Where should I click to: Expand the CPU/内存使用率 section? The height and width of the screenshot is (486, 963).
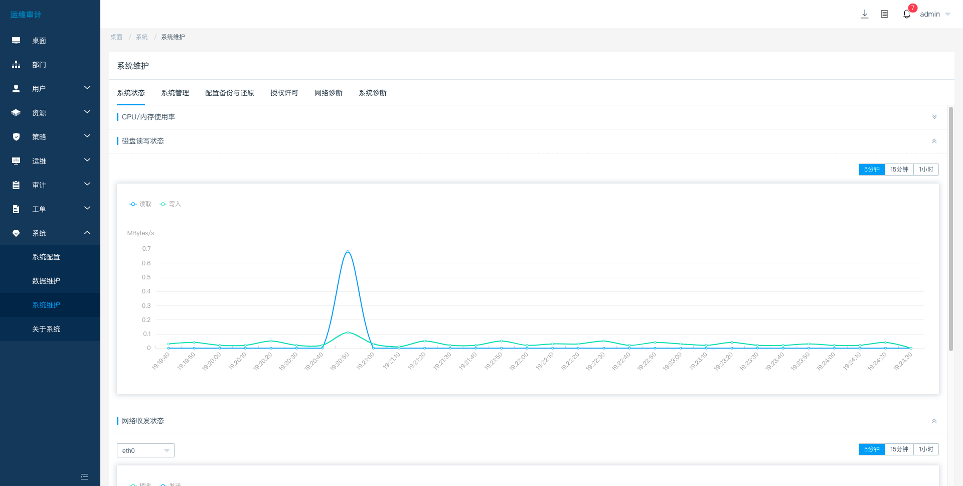click(x=934, y=117)
